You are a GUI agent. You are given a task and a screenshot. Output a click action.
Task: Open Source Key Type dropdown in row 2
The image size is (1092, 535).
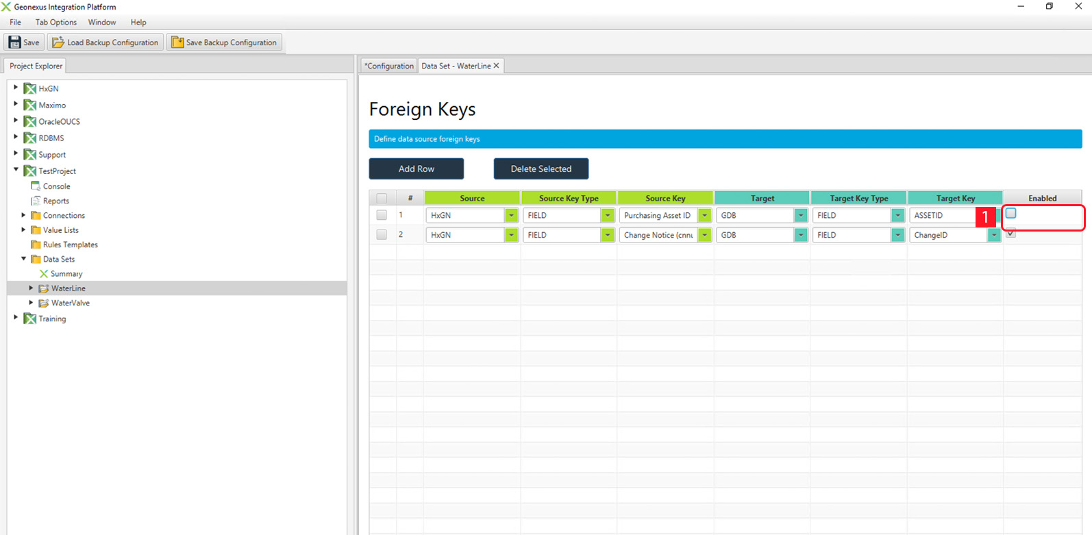pyautogui.click(x=608, y=235)
